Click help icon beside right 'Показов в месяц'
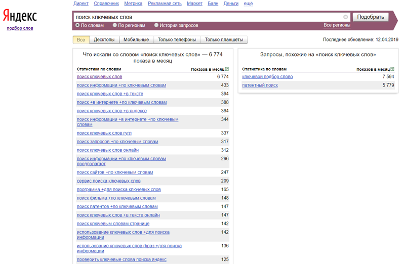The width and height of the screenshot is (405, 264). tap(392, 69)
